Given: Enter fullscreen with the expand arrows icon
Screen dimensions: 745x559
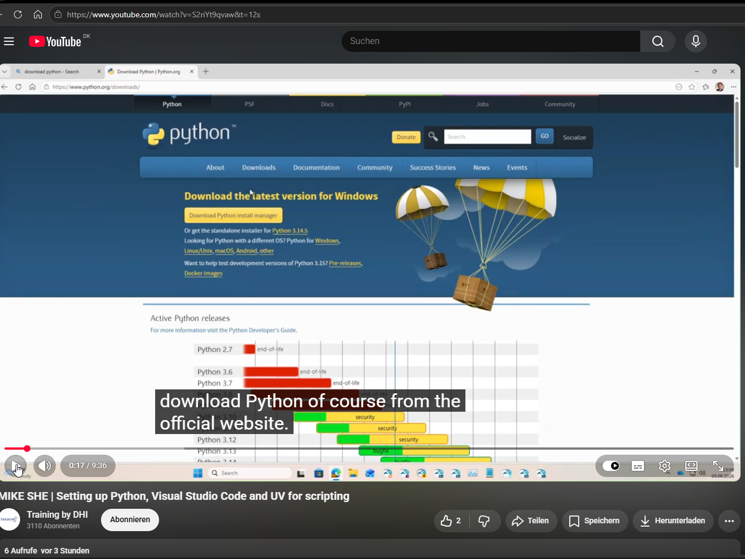Looking at the screenshot, I should (718, 466).
